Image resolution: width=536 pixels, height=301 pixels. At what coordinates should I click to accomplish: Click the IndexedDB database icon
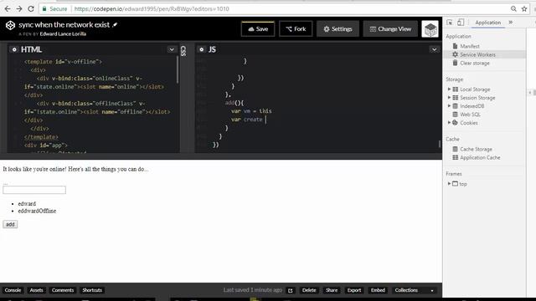pos(456,106)
